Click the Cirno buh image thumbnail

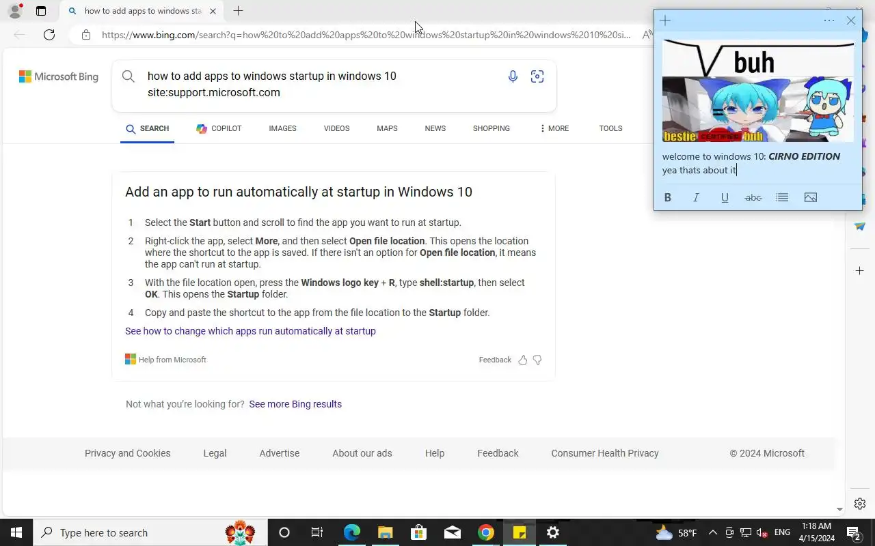pyautogui.click(x=757, y=91)
